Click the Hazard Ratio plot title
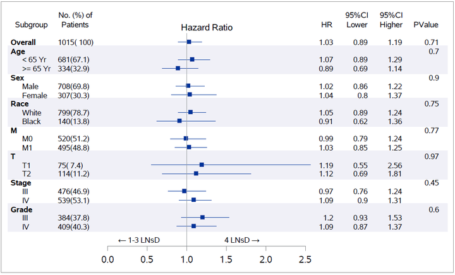 pyautogui.click(x=207, y=28)
